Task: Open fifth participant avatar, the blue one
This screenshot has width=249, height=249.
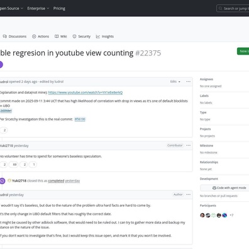Action: (x=224, y=215)
